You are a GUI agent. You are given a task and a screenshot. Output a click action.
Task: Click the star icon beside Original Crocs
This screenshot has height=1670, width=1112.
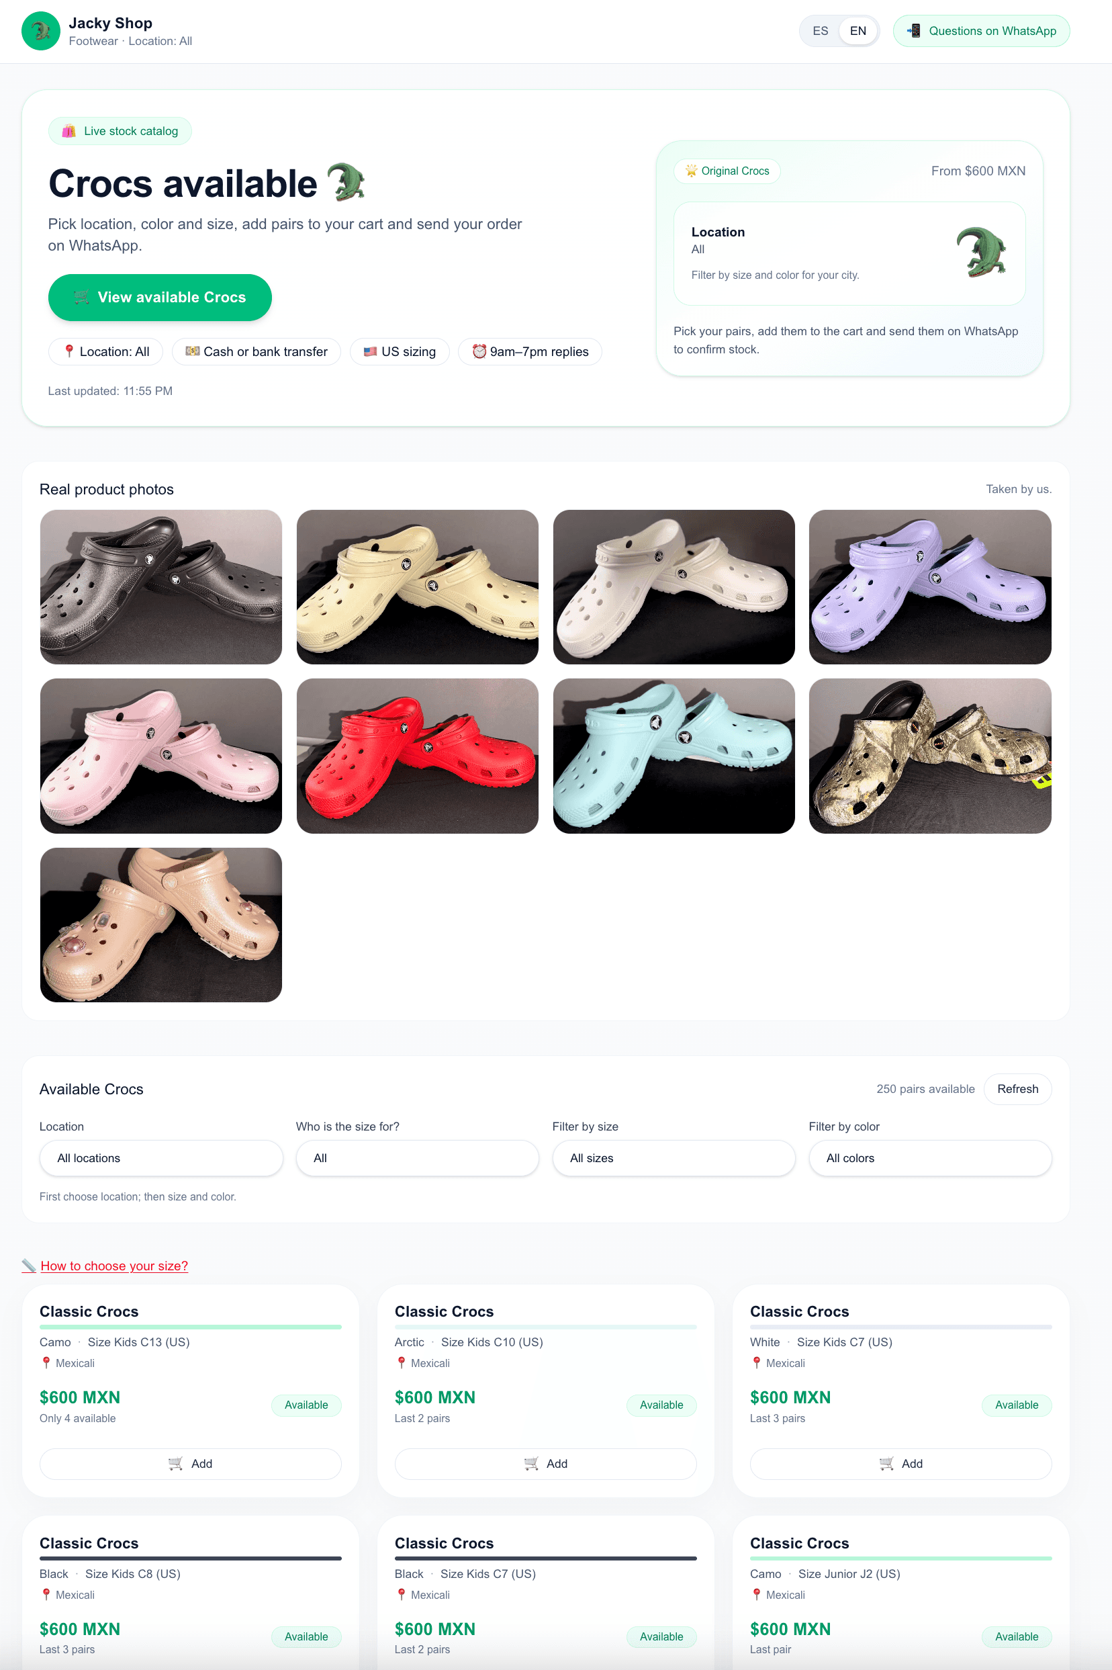[x=691, y=171]
